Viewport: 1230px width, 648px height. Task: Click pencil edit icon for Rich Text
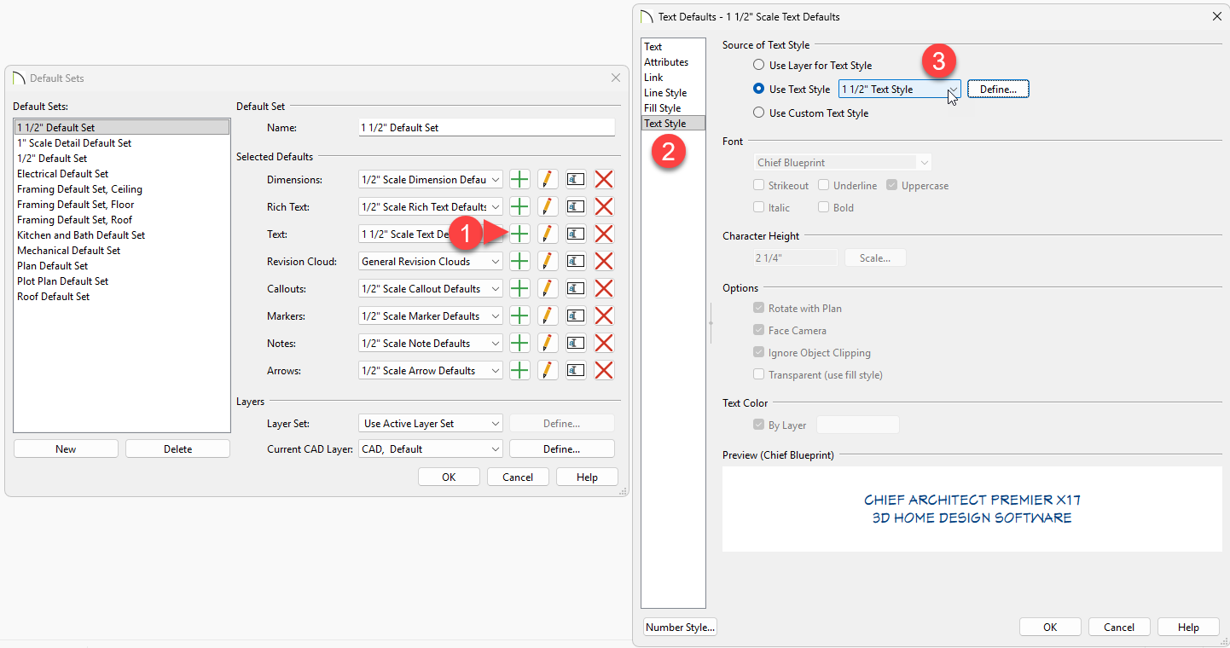(548, 207)
